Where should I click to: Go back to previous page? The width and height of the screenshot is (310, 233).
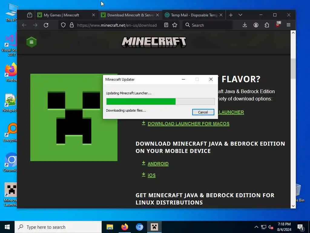24,25
